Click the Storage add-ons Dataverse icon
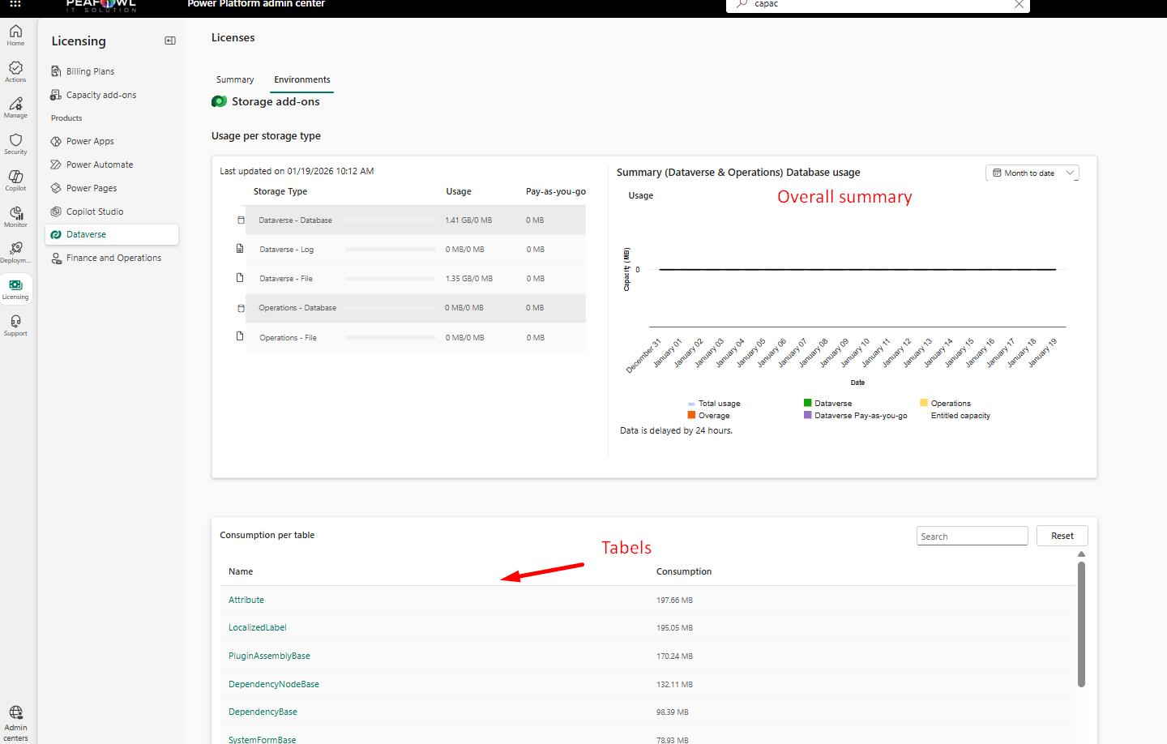This screenshot has width=1167, height=744. [x=219, y=101]
